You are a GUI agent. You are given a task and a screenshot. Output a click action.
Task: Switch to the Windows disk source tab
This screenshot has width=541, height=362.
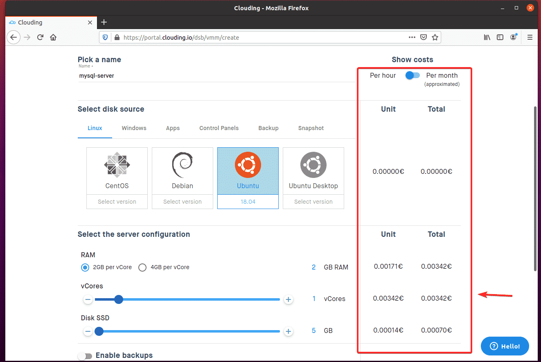[x=134, y=128]
